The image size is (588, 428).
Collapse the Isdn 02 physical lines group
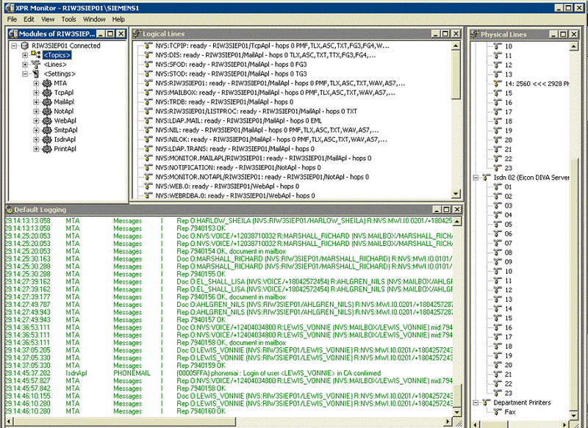(476, 178)
